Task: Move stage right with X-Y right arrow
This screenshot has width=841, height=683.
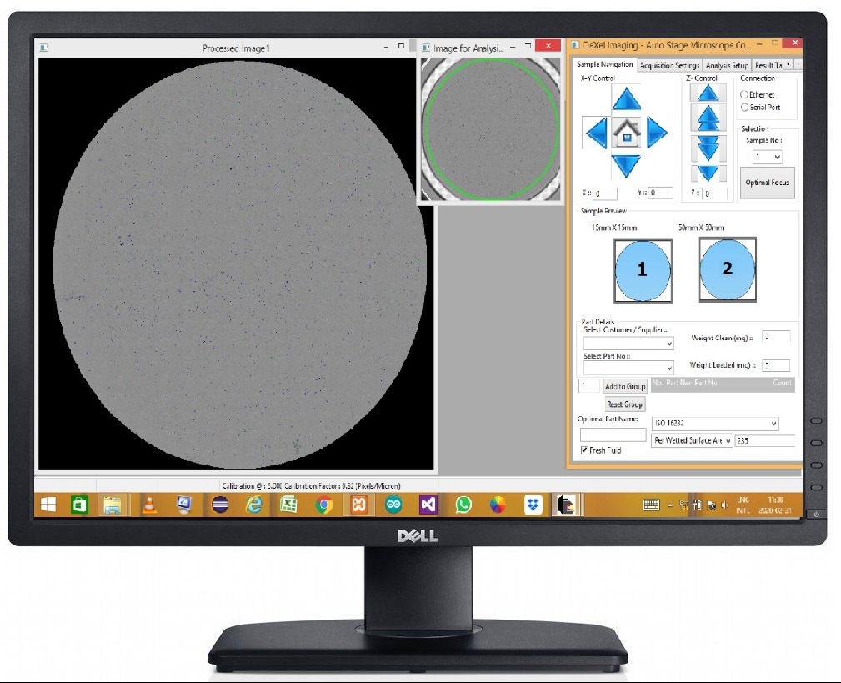Action: tap(657, 133)
